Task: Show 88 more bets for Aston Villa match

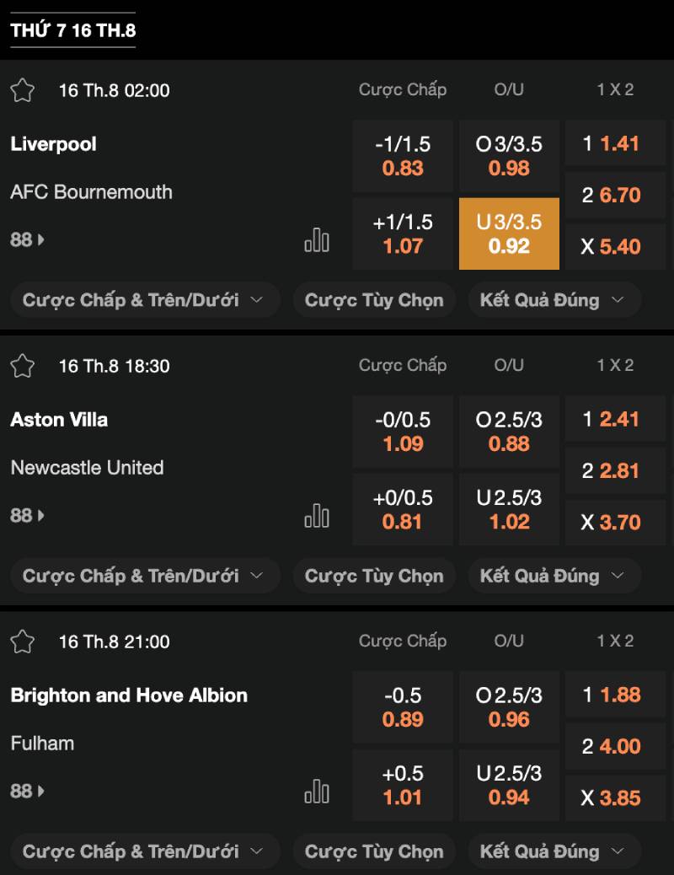Action: tap(27, 516)
